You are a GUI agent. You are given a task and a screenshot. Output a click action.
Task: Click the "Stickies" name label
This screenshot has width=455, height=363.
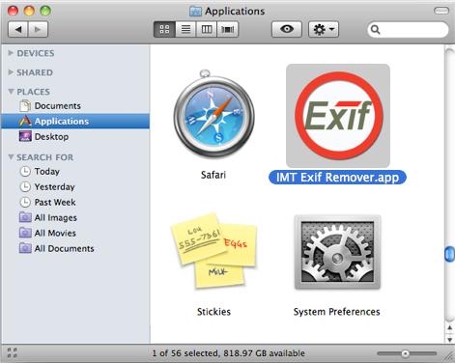pyautogui.click(x=213, y=312)
